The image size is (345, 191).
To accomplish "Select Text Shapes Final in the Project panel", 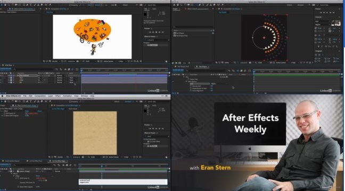I will 182,36.
